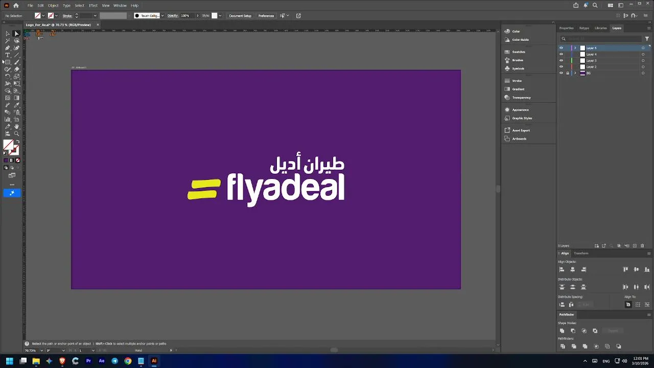The height and width of the screenshot is (368, 654).
Task: Switch to the Transform tab
Action: tap(581, 254)
